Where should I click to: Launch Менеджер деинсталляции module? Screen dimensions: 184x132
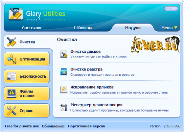coord(96,105)
